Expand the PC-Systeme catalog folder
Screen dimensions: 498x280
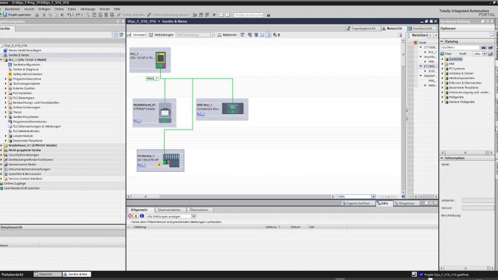pos(442,69)
